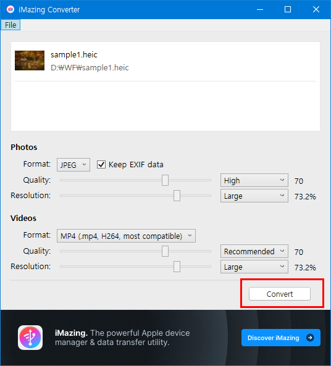Open the Videos Resolution Large dropdown
331x366 pixels.
254,267
